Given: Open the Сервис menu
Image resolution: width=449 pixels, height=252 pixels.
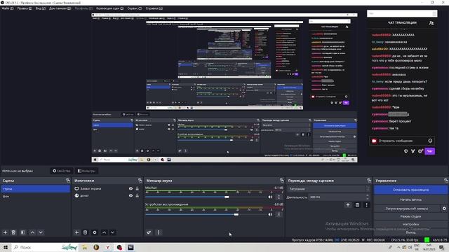Looking at the screenshot, I should pyautogui.click(x=135, y=8).
